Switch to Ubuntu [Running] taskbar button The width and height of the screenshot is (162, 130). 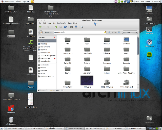click(115, 128)
